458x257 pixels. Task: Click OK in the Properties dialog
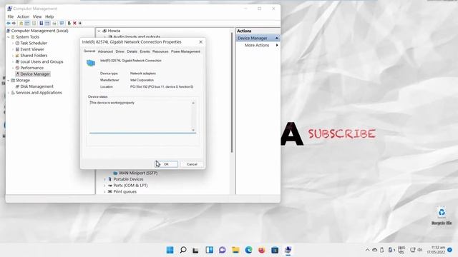166,164
